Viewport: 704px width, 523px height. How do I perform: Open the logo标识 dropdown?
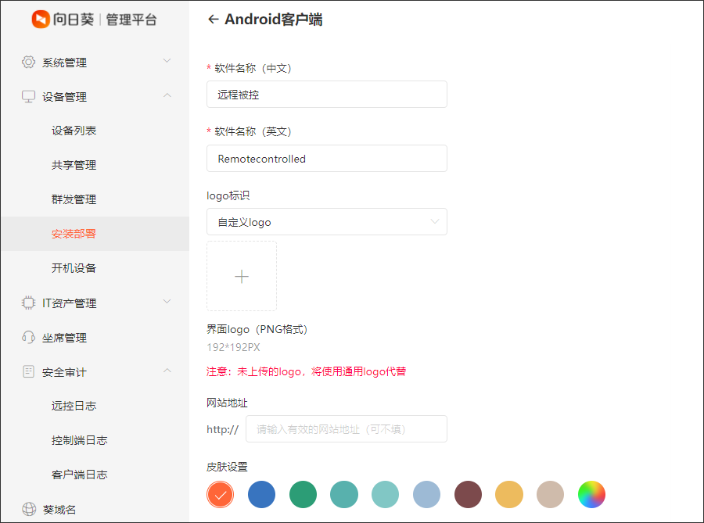pos(327,222)
